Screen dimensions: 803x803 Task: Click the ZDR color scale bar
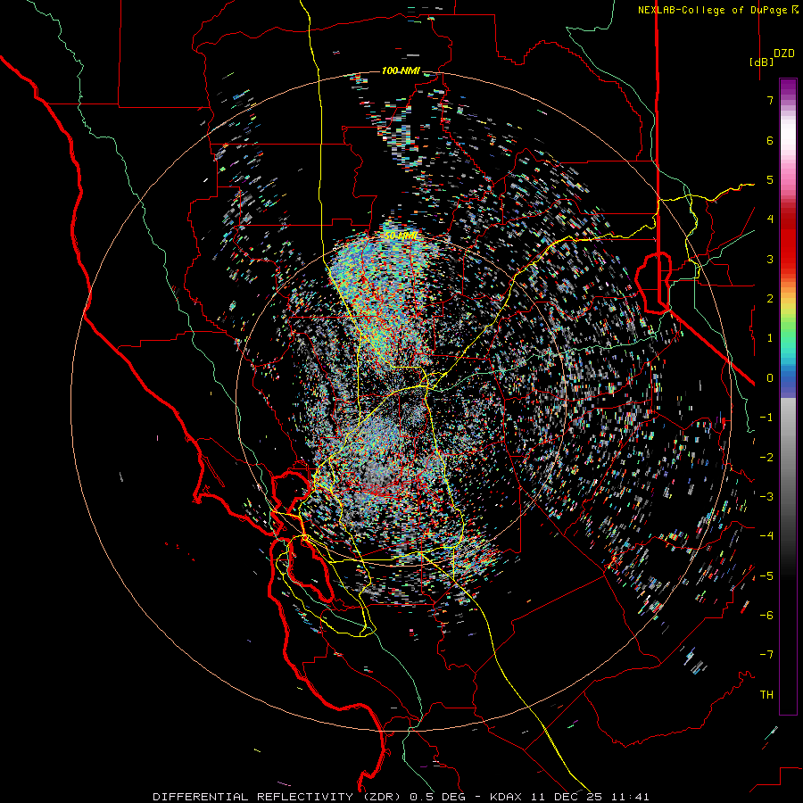tap(788, 396)
